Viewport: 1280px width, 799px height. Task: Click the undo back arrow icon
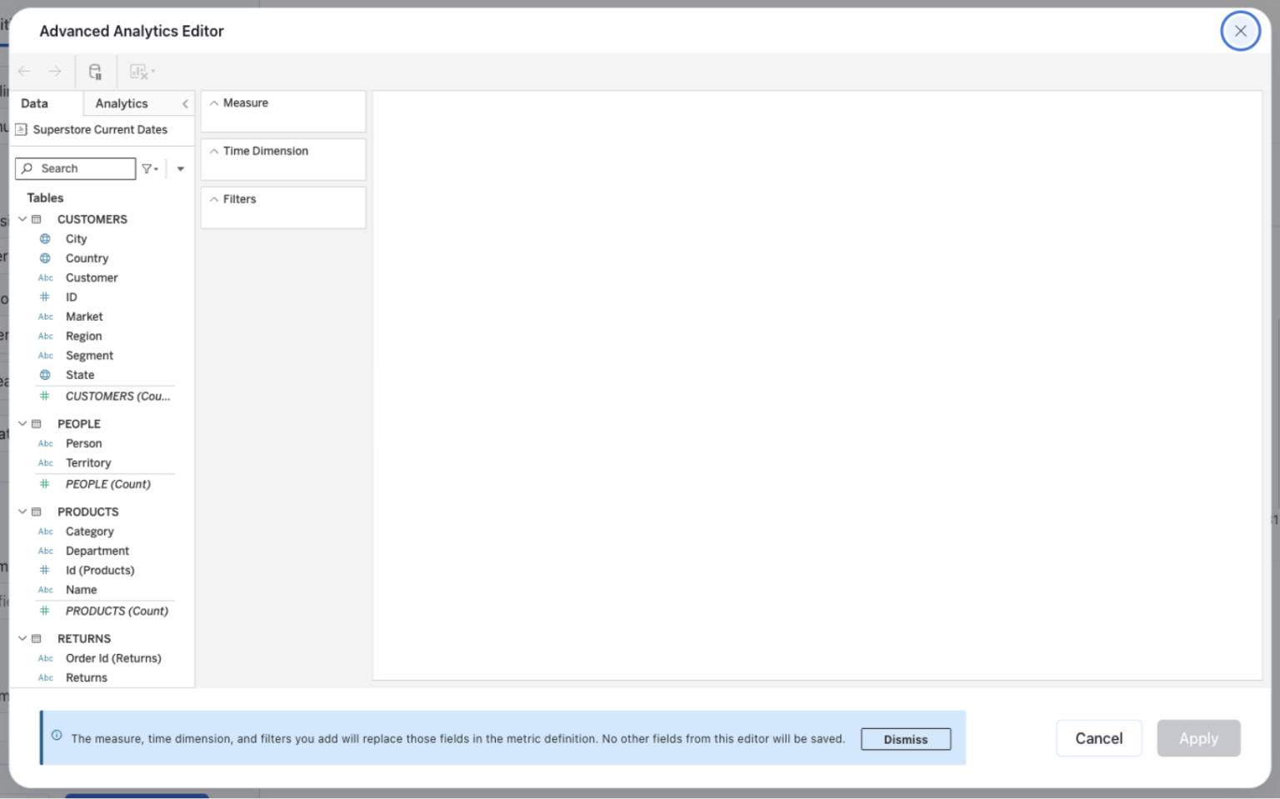(24, 72)
